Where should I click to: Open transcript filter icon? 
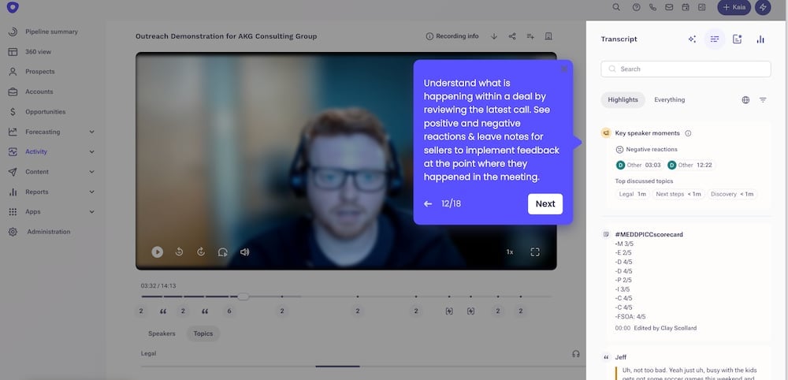[763, 99]
